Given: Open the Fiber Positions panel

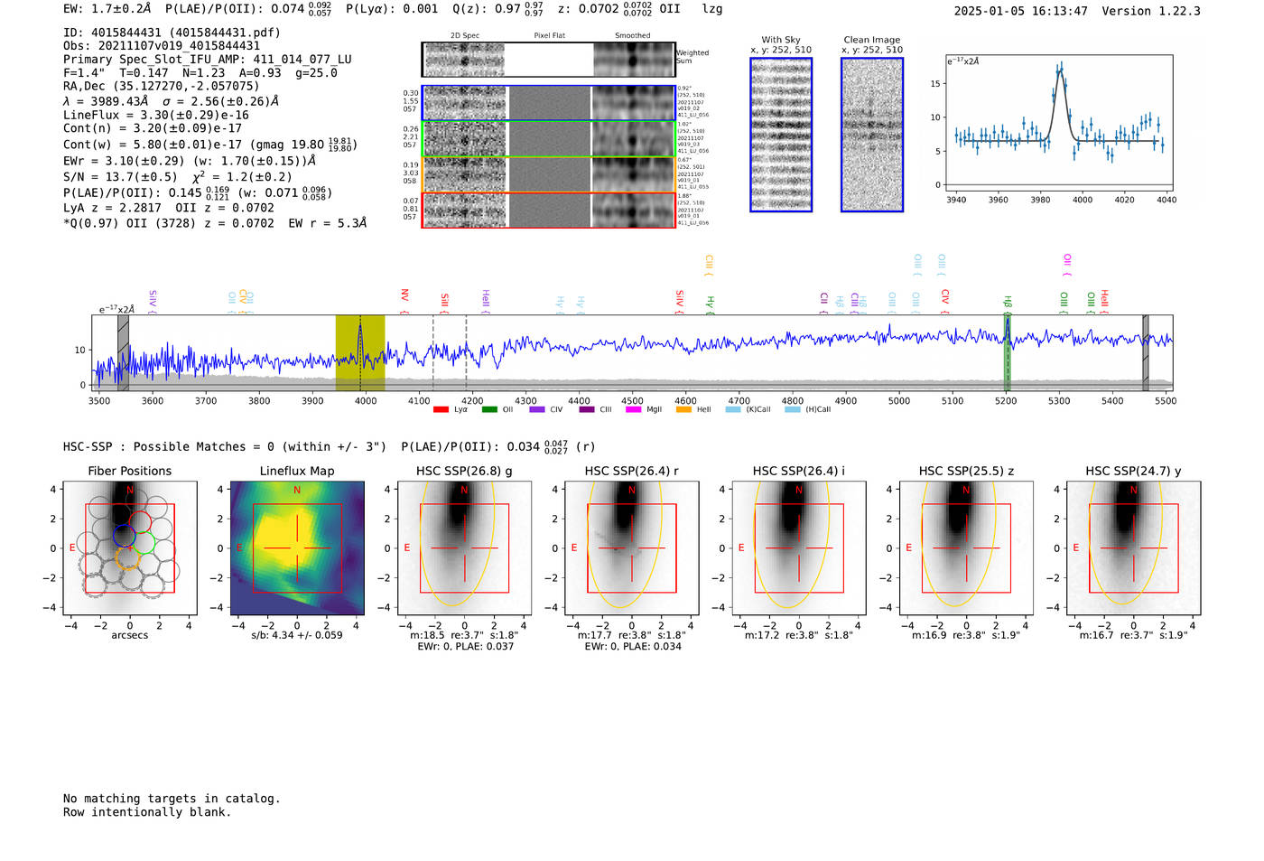Looking at the screenshot, I should pyautogui.click(x=129, y=548).
